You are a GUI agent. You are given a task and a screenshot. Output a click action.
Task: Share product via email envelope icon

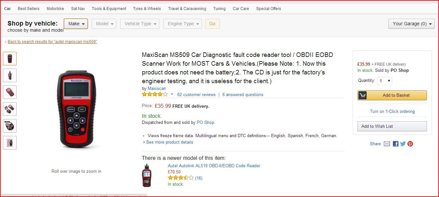[387, 144]
